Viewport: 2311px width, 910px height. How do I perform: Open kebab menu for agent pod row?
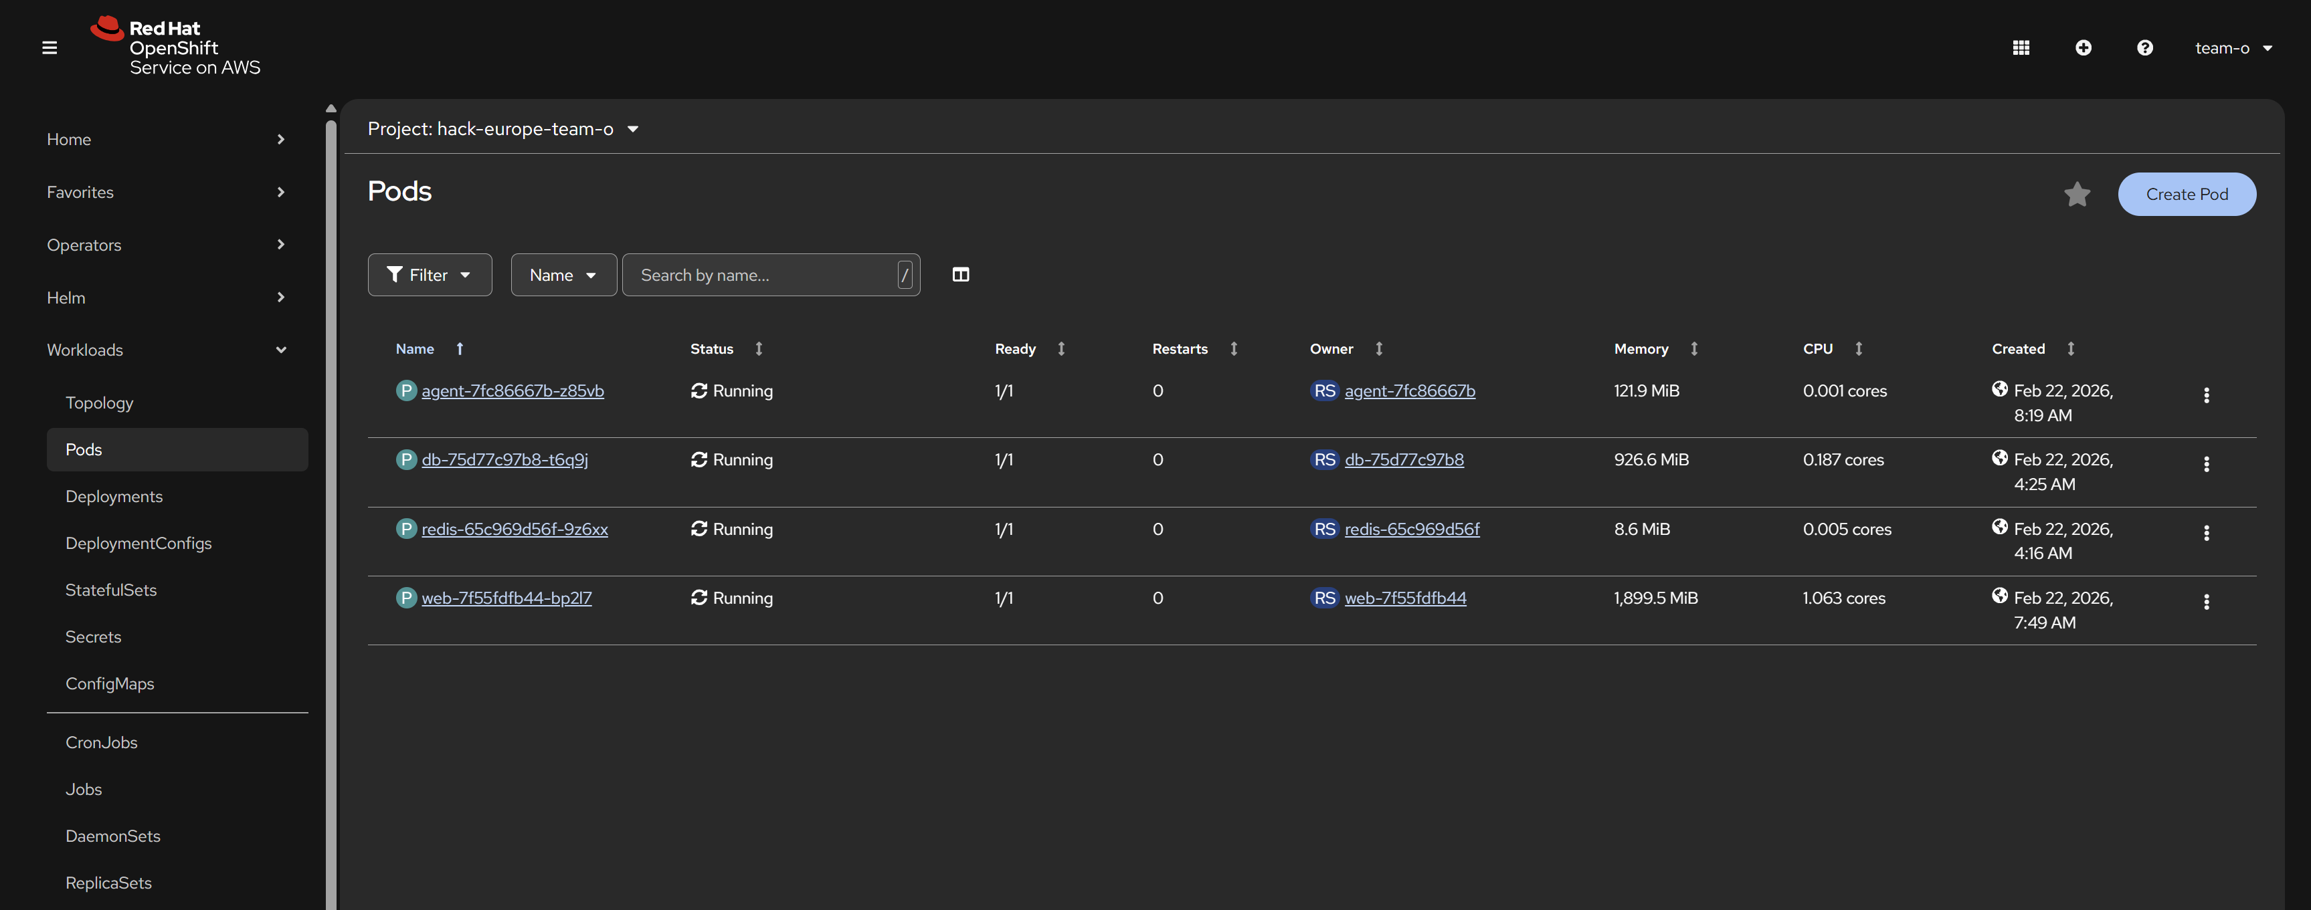(2206, 395)
